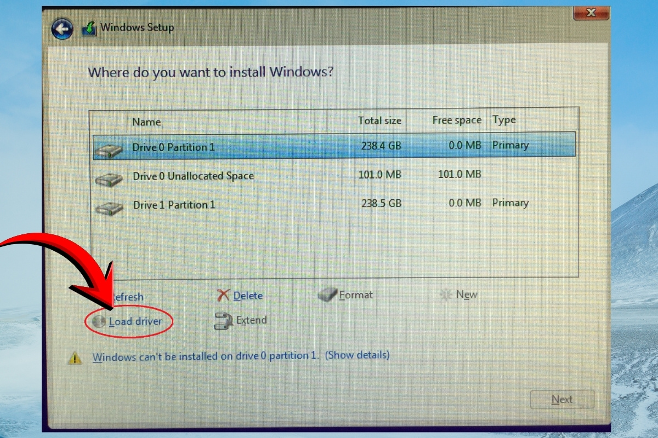This screenshot has height=438, width=658.
Task: Click the Primary type of Drive 1 Partition 1
Action: coord(510,203)
